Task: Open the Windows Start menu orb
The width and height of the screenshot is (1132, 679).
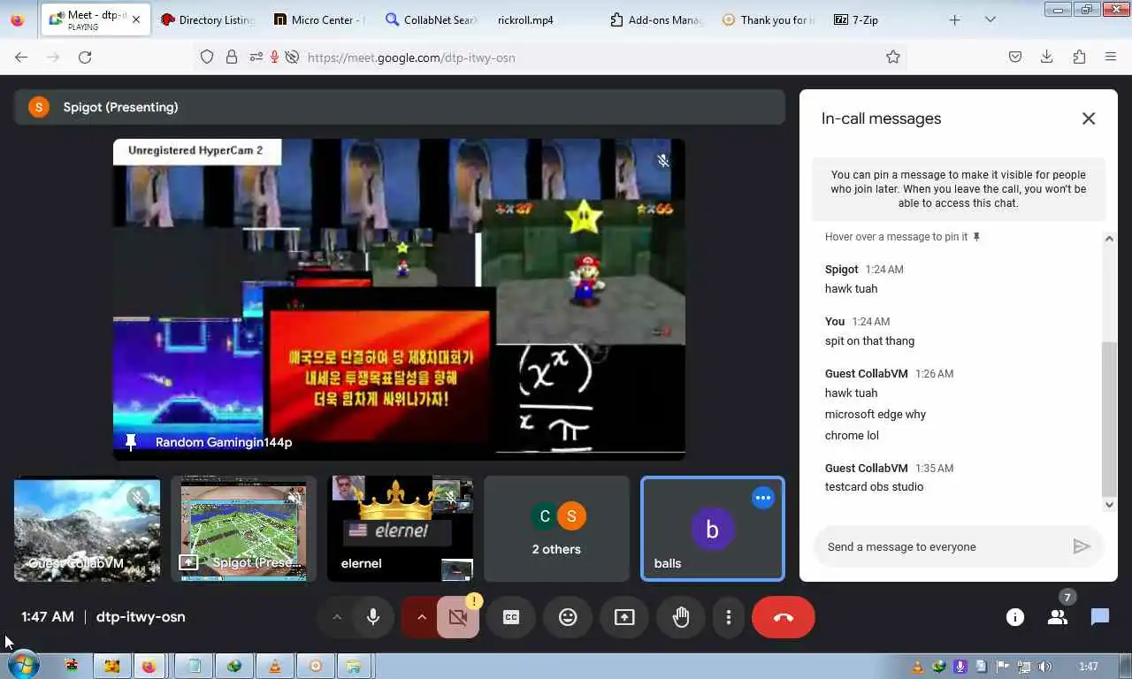Action: [x=22, y=665]
